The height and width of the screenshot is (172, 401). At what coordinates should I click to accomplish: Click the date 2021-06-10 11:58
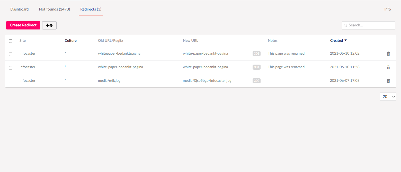(345, 67)
